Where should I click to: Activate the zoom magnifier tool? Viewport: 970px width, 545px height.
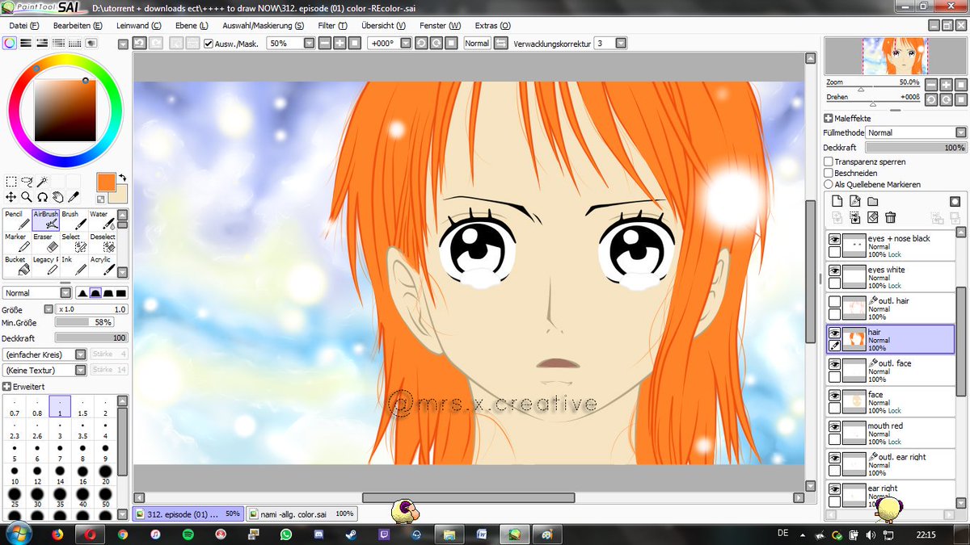[27, 196]
